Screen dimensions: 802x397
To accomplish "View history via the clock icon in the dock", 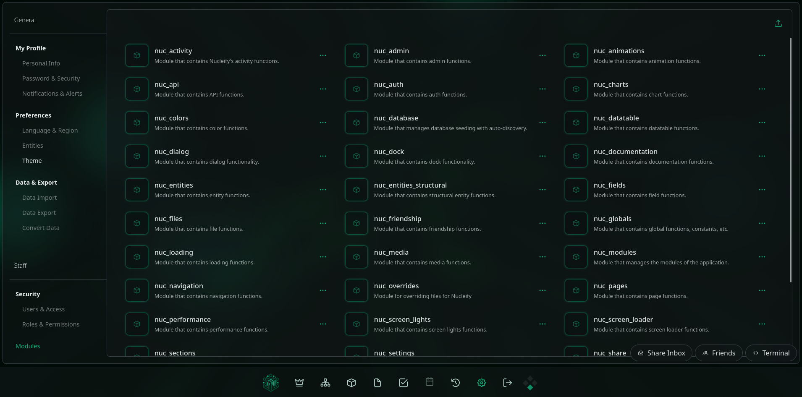I will (x=456, y=382).
